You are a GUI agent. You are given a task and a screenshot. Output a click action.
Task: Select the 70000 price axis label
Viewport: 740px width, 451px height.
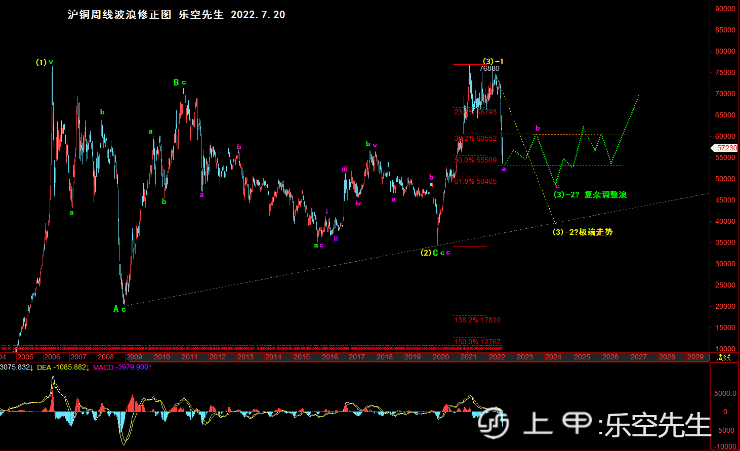[x=725, y=94]
